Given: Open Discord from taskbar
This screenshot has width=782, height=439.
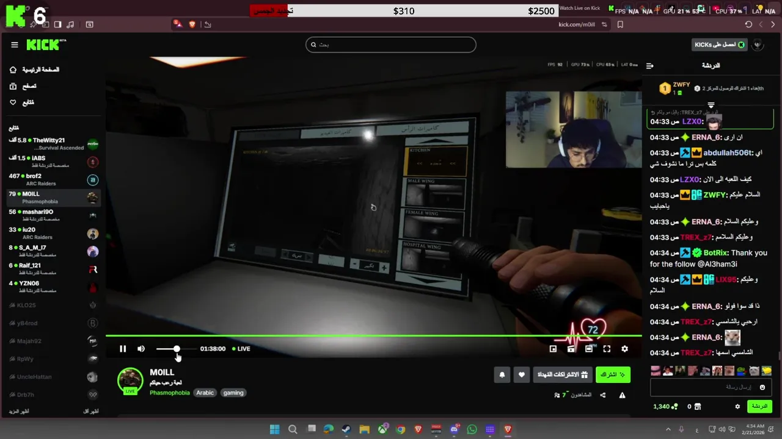Looking at the screenshot, I should 454,429.
